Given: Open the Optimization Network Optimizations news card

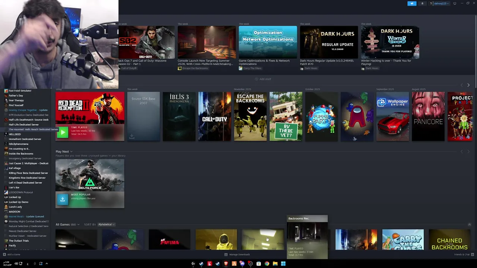Looking at the screenshot, I should (x=268, y=42).
